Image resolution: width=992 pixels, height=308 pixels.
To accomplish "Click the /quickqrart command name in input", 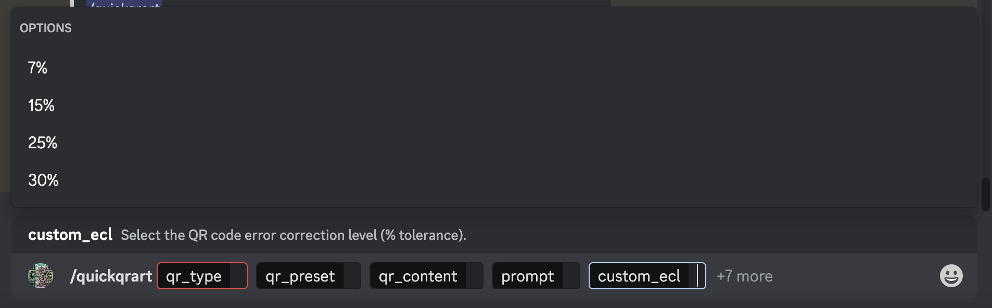I will pyautogui.click(x=111, y=276).
